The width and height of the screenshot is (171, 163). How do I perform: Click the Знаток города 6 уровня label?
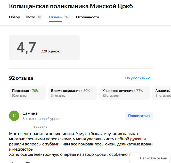pos(42,119)
